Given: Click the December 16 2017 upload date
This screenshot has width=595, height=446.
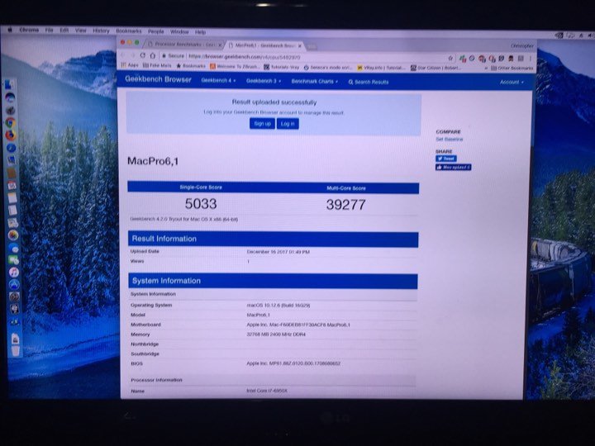Looking at the screenshot, I should (x=278, y=252).
